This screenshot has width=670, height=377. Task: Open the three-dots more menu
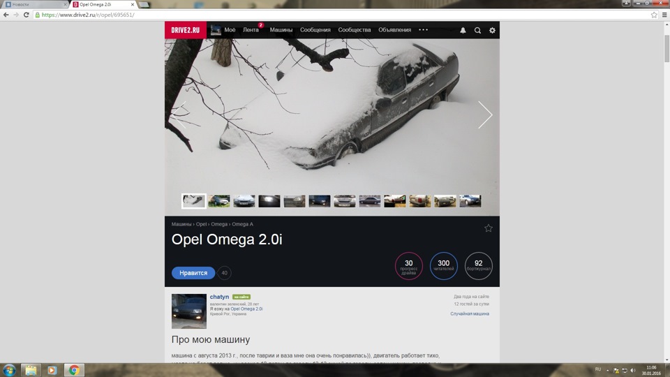tap(423, 30)
